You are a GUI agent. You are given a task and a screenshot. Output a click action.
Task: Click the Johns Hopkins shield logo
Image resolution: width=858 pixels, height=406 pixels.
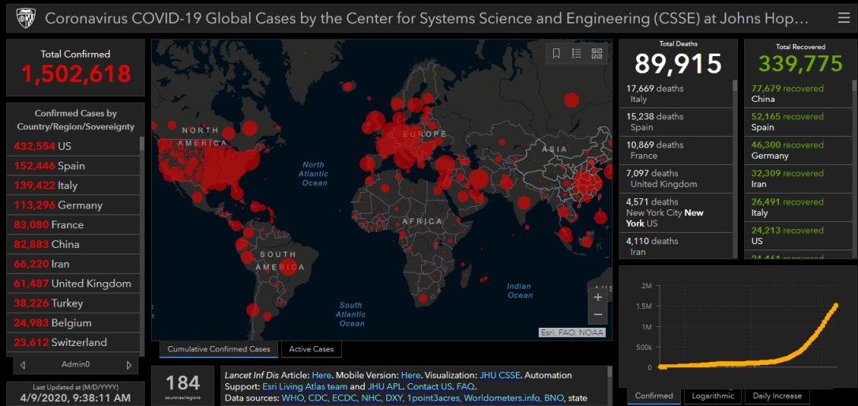point(26,17)
